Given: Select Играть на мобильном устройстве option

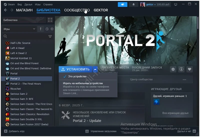Looking at the screenshot, I should [88, 88].
